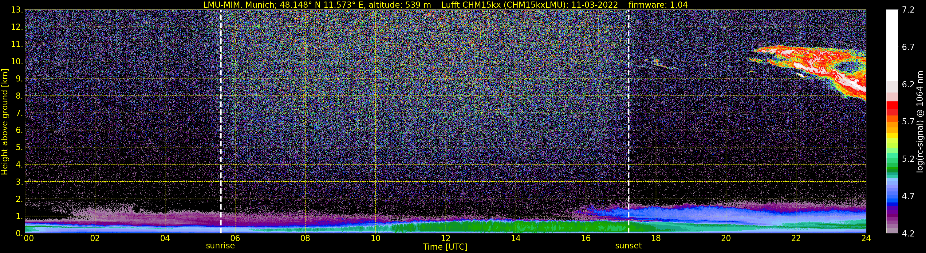Click the "18" time axis tick label

(656, 238)
